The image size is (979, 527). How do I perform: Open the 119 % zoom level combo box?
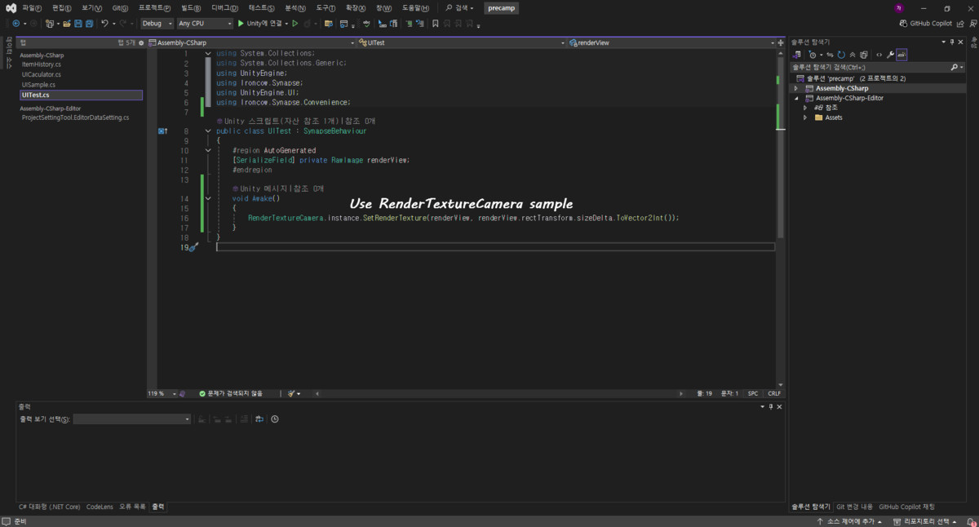(159, 393)
